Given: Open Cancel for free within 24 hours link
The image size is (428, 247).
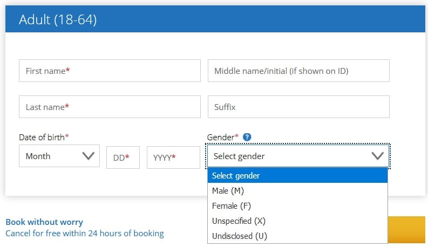Looking at the screenshot, I should click(85, 234).
